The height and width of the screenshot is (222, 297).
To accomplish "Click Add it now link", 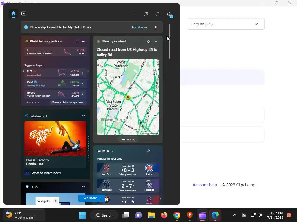I will (139, 27).
